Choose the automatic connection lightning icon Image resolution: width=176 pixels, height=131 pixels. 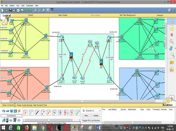click(26, 113)
